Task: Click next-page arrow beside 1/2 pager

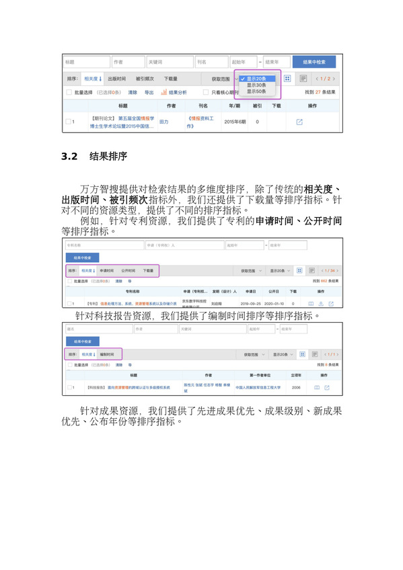Action: tap(334, 79)
